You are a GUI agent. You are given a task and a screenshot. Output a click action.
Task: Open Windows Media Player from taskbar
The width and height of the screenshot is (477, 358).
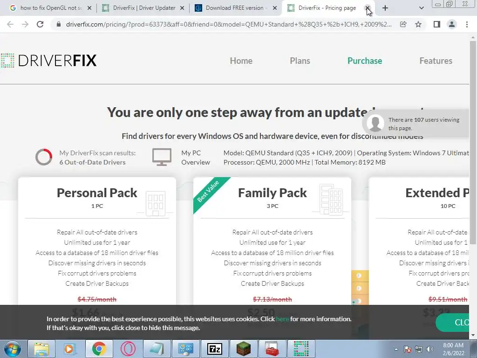[x=69, y=349]
